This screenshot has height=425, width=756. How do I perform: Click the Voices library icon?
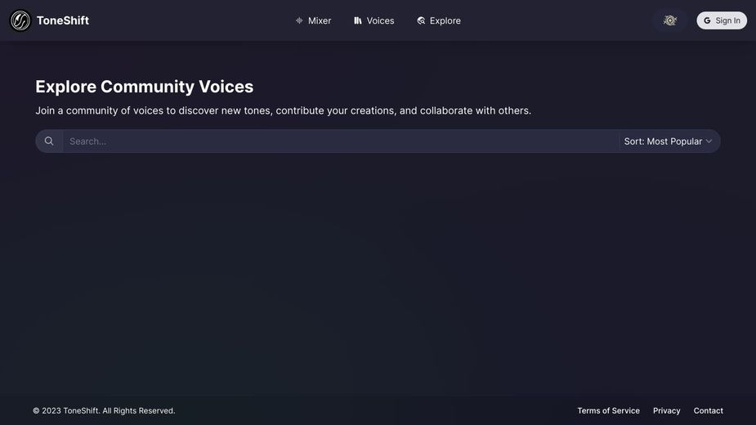click(358, 20)
